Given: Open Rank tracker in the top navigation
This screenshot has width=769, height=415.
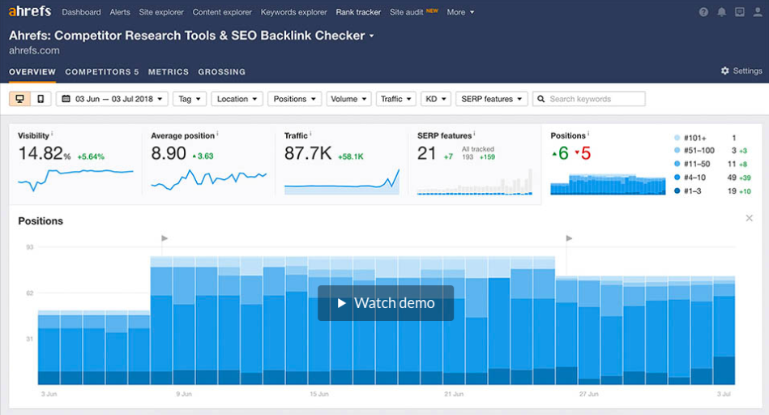Looking at the screenshot, I should [358, 12].
